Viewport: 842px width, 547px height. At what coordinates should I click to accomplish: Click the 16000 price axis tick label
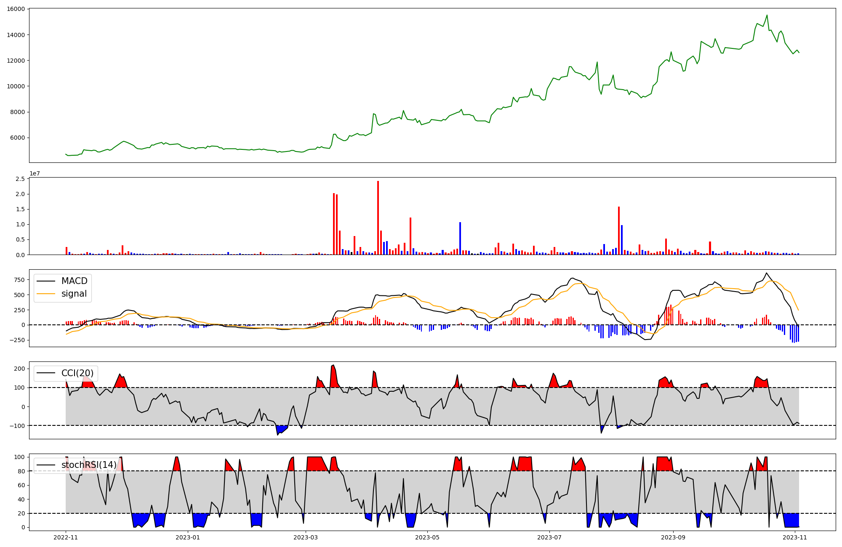point(16,9)
